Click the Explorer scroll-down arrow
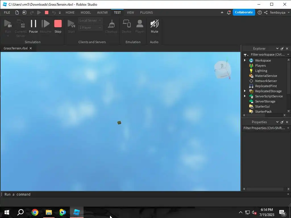The width and height of the screenshot is (291, 218). point(288,111)
